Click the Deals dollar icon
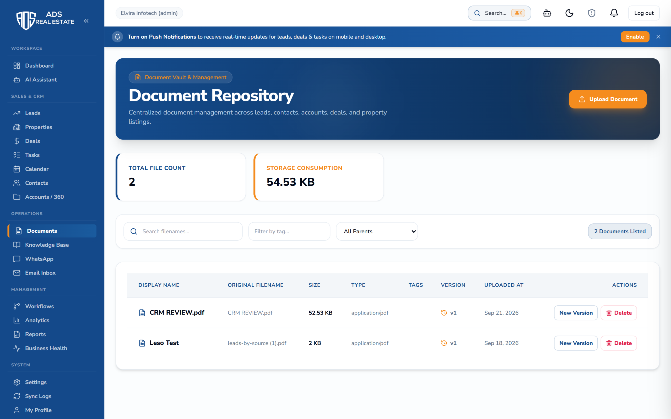 pyautogui.click(x=17, y=141)
